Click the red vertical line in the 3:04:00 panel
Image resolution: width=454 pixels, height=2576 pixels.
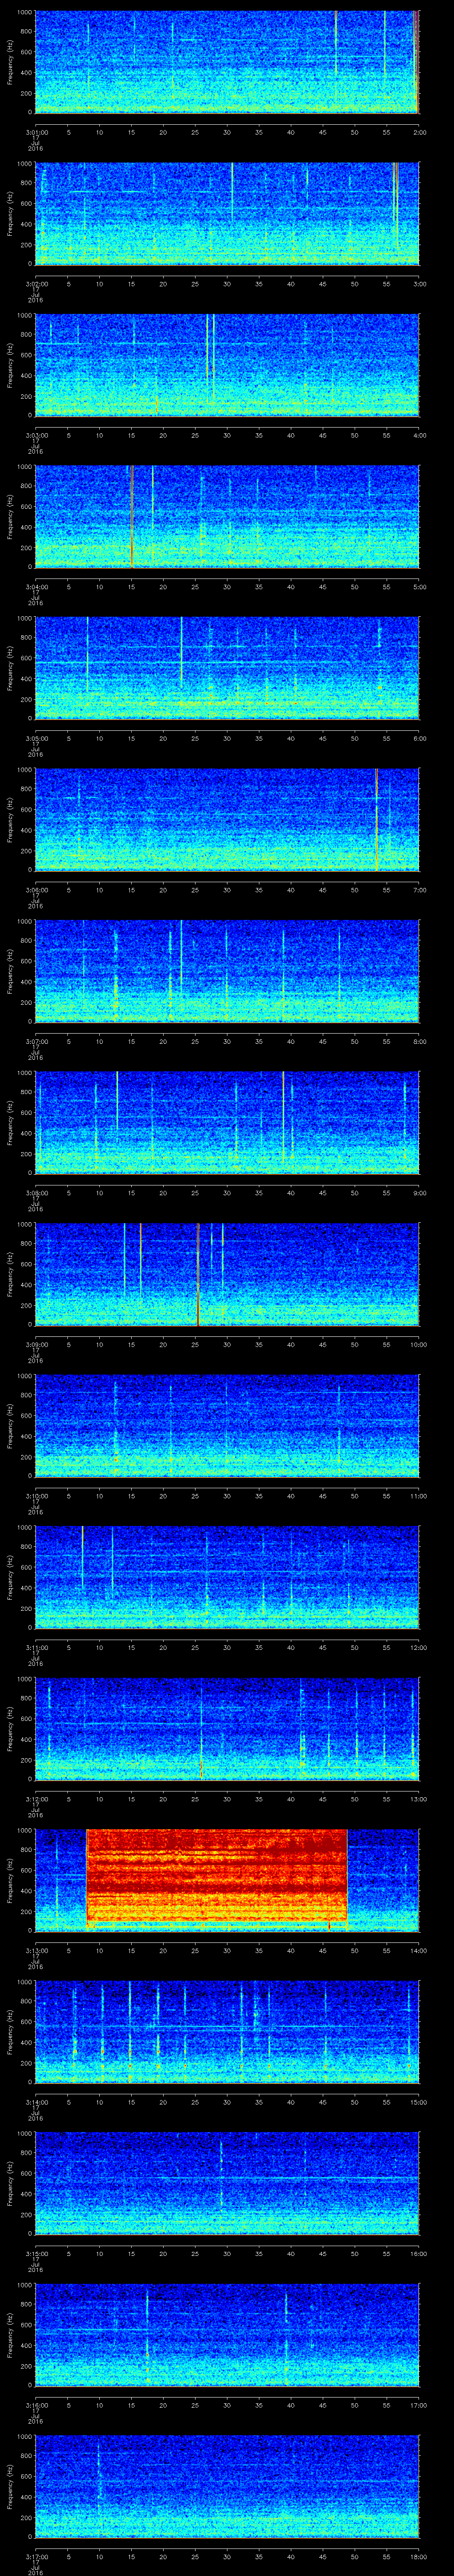(132, 517)
